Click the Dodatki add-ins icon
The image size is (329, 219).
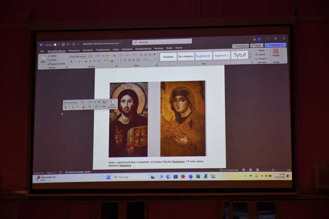(x=276, y=52)
